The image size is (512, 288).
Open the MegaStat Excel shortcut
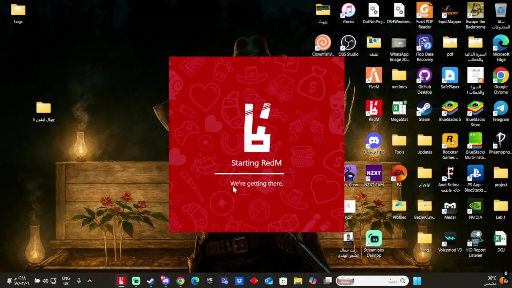(399, 111)
